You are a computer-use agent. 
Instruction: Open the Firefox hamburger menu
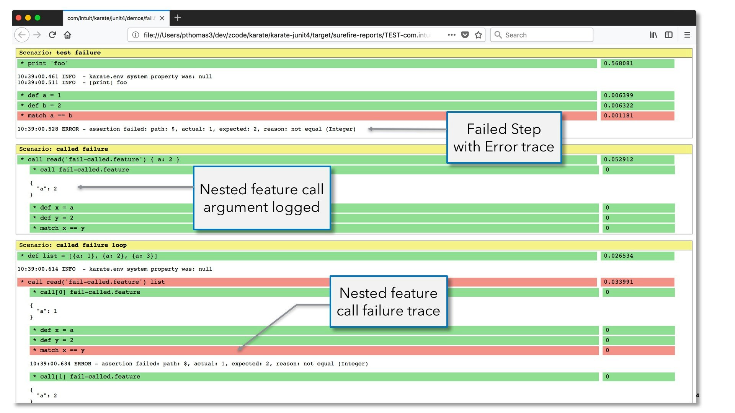point(687,35)
